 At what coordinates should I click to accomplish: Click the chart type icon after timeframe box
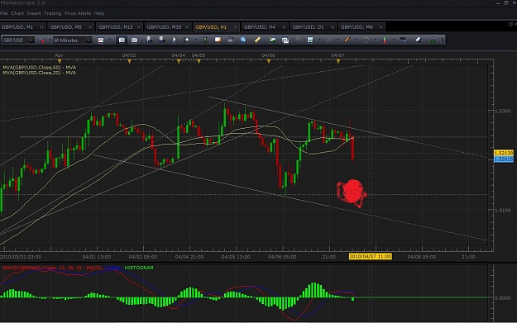pyautogui.click(x=101, y=40)
